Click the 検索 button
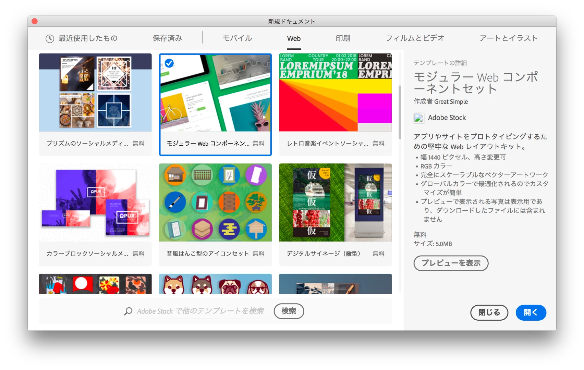Image resolution: width=584 pixels, height=370 pixels. pos(289,311)
